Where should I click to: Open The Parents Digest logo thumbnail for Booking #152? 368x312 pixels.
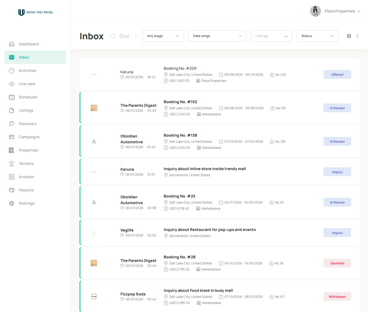94,108
